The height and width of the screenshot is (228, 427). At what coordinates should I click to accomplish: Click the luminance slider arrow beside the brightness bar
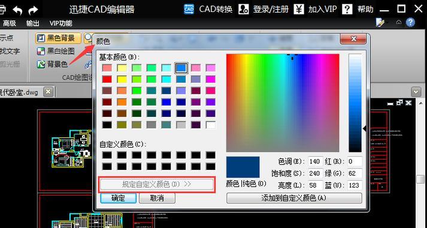tap(364, 129)
